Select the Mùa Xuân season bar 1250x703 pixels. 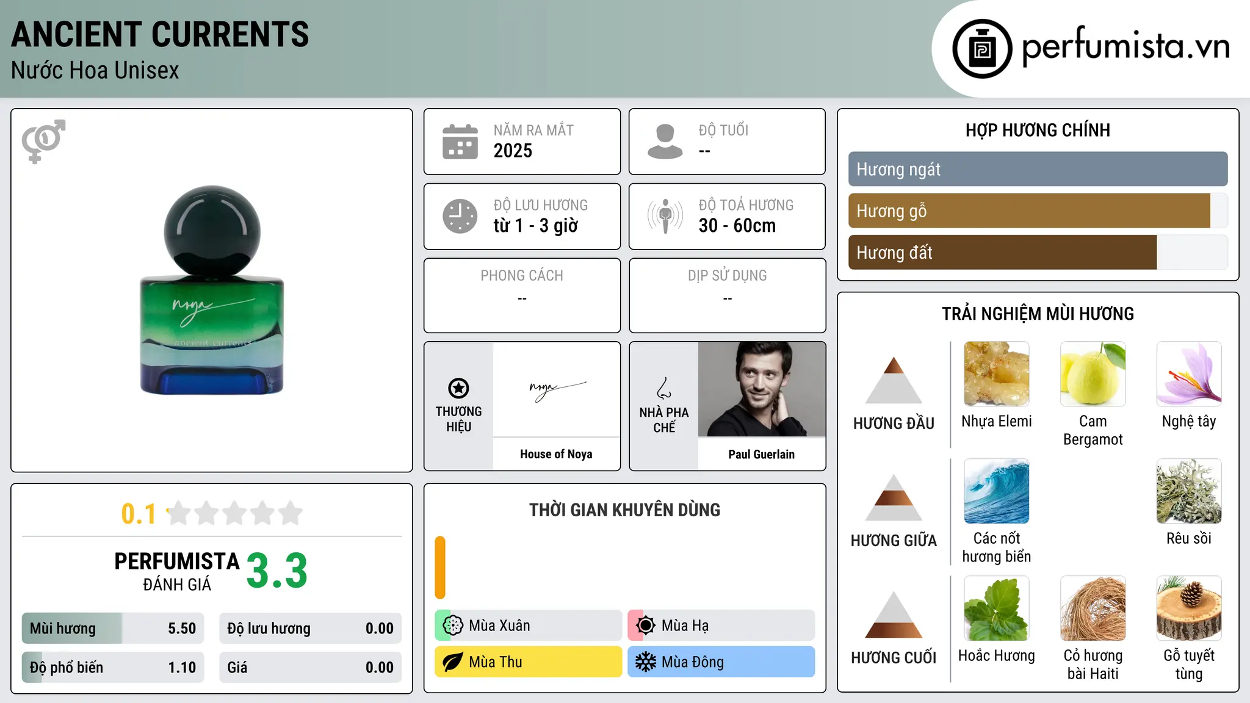(529, 625)
